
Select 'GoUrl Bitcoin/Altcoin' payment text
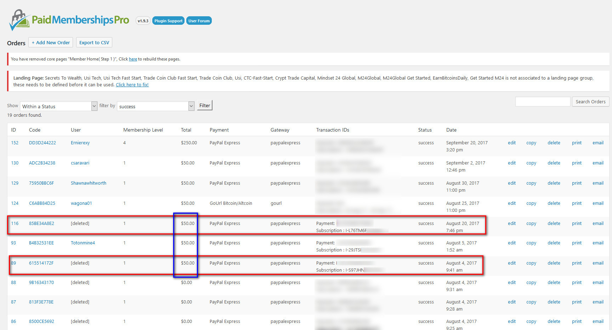point(231,203)
